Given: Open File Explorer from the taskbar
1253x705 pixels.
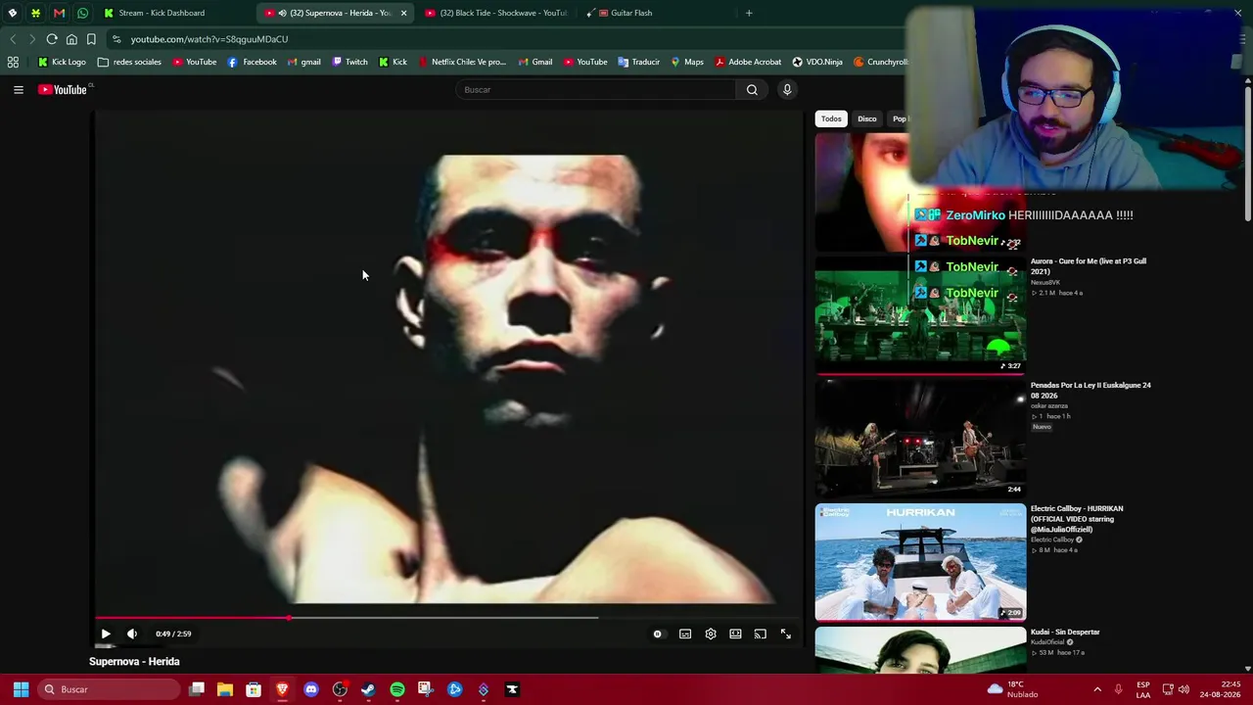Looking at the screenshot, I should pos(225,689).
